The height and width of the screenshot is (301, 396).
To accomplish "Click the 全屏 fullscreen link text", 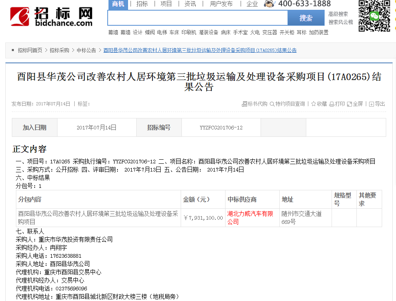I will (x=358, y=104).
